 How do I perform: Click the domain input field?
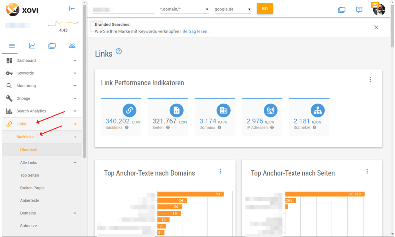point(124,10)
